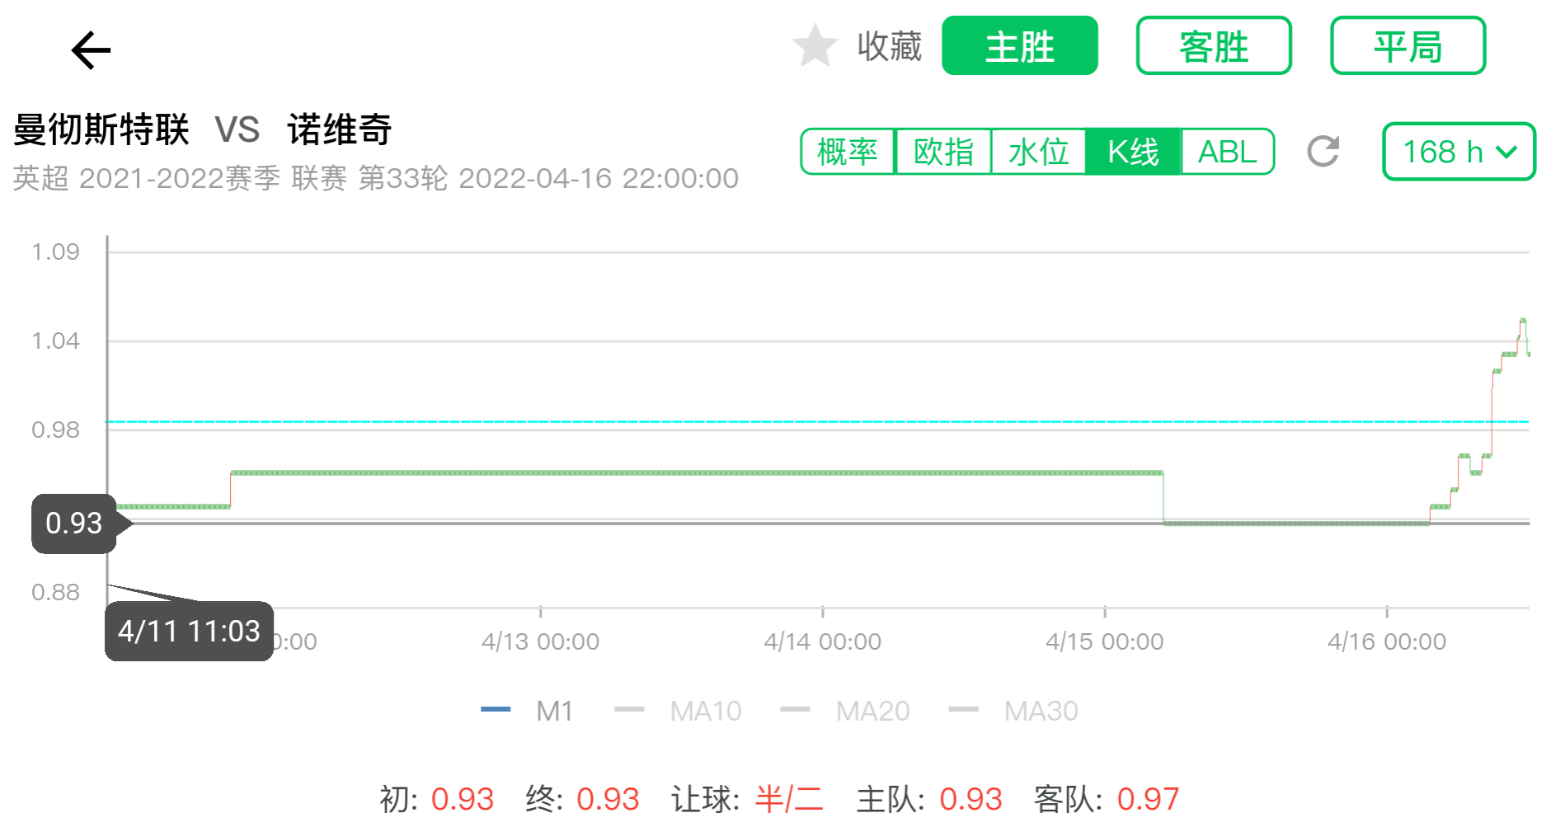Switch to the K线 tab
This screenshot has height=827, width=1565.
pos(1134,152)
